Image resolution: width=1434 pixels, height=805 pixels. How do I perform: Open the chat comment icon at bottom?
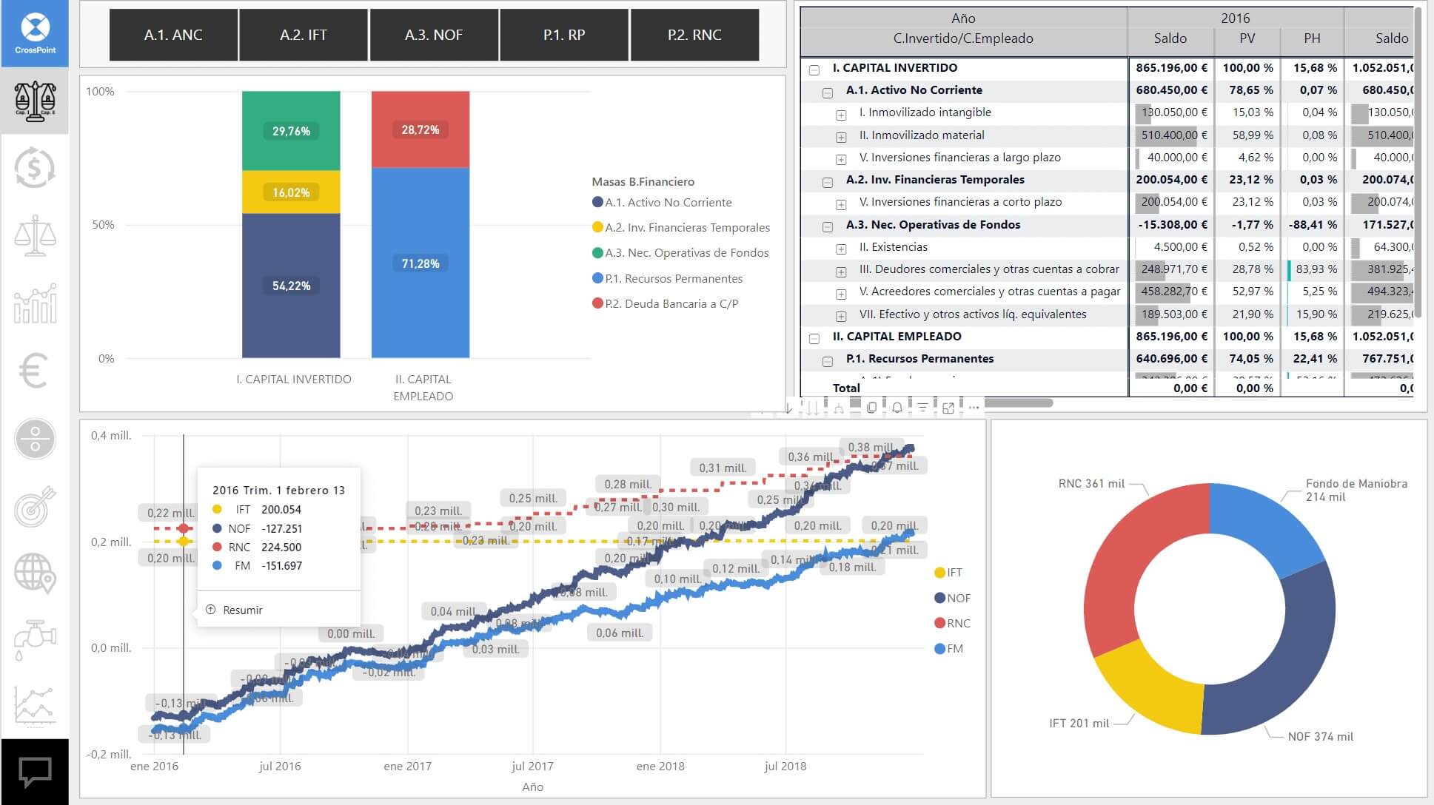pyautogui.click(x=35, y=772)
